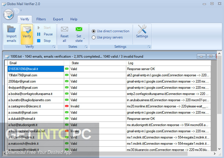224x158 pixels.
Task: Click the red invalid icon for a.castagnino@decsnc.it
Action: tap(67, 106)
